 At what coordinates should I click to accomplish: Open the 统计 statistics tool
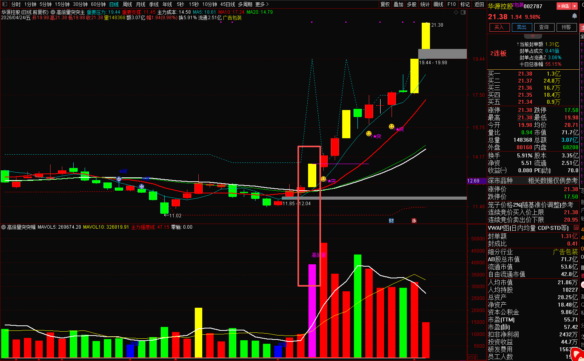point(425,4)
